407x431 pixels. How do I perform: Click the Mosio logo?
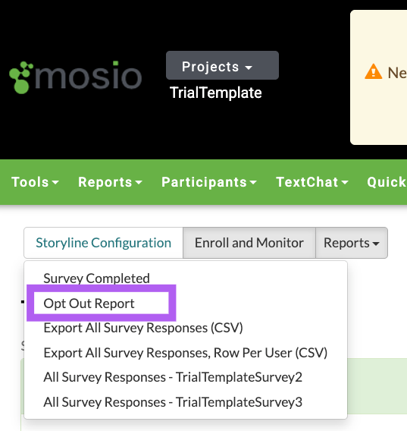tap(76, 77)
